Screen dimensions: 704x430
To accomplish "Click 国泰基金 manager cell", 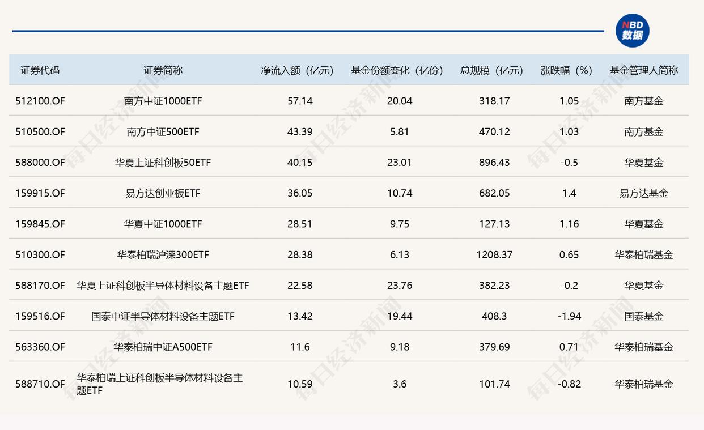I will pyautogui.click(x=644, y=316).
